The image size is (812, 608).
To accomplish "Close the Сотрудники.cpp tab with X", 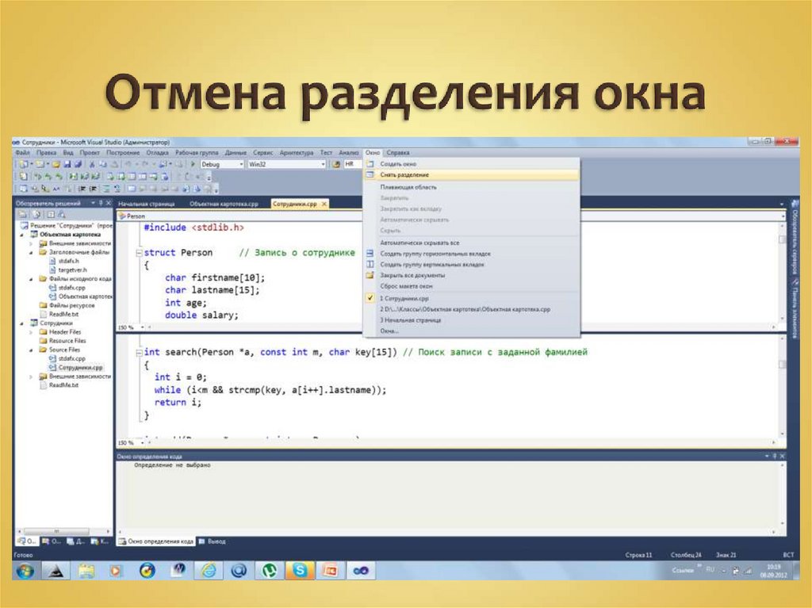I will click(x=324, y=204).
